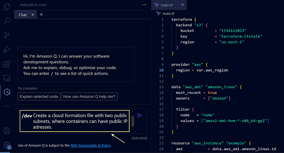Show additional views ellipsis in activity bar

(x=7, y=106)
